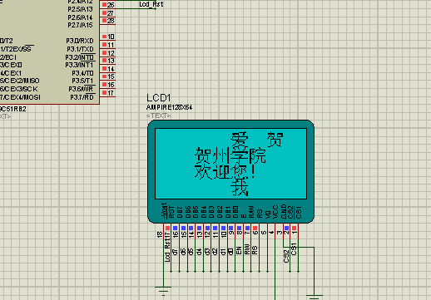Click the P3.4/T0 pin name
Screen dimensions: 431x300
click(x=82, y=73)
